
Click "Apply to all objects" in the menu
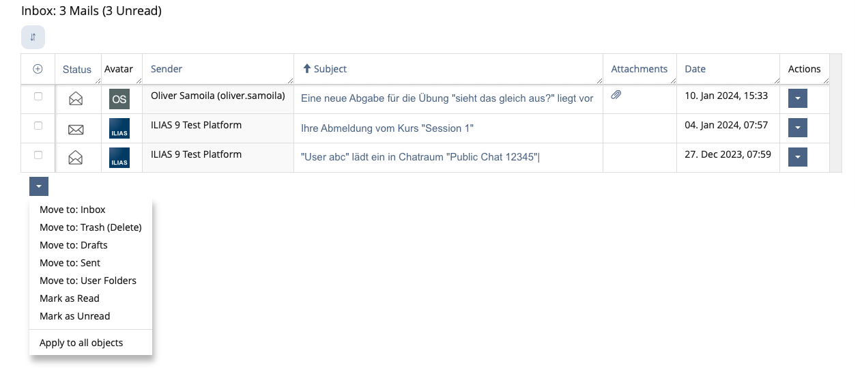(81, 343)
